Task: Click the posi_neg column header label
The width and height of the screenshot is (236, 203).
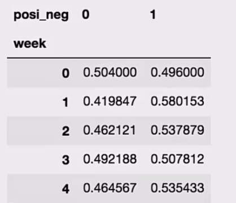Action: [x=41, y=15]
